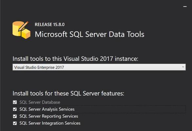Minimize the installer window
This screenshot has height=131, width=192.
[x=185, y=7]
